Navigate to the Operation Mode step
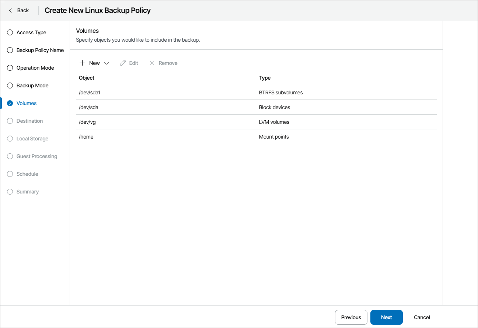The height and width of the screenshot is (328, 478). [10, 68]
